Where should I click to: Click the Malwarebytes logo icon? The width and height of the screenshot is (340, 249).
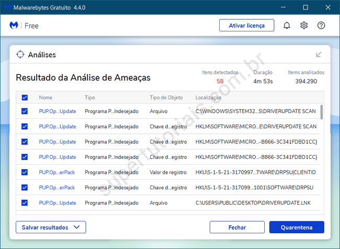point(15,25)
